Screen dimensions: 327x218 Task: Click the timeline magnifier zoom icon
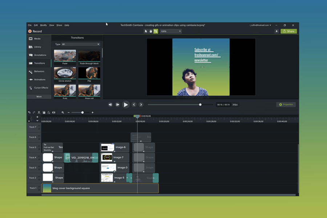point(62,112)
